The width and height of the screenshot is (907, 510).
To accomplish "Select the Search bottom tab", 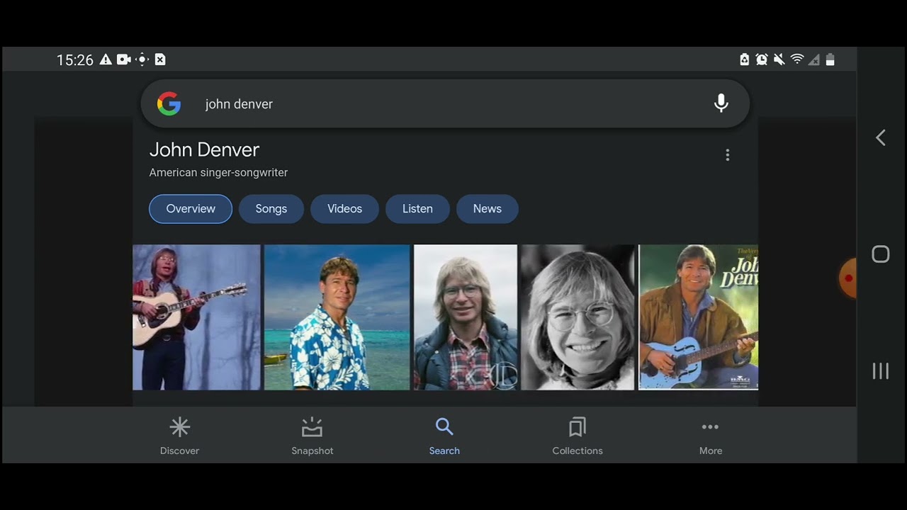I will [444, 436].
